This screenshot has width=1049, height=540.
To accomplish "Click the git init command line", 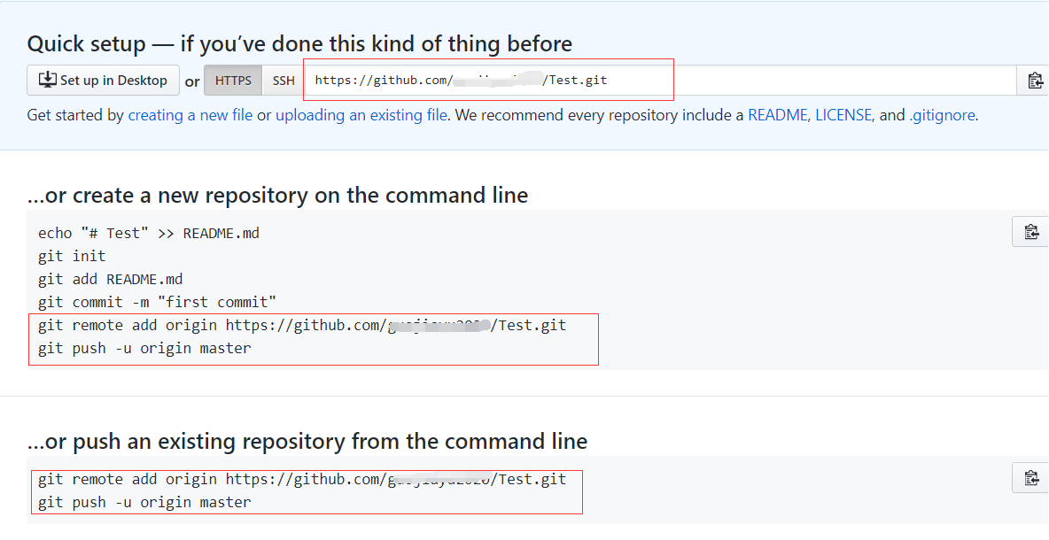I will (x=72, y=257).
